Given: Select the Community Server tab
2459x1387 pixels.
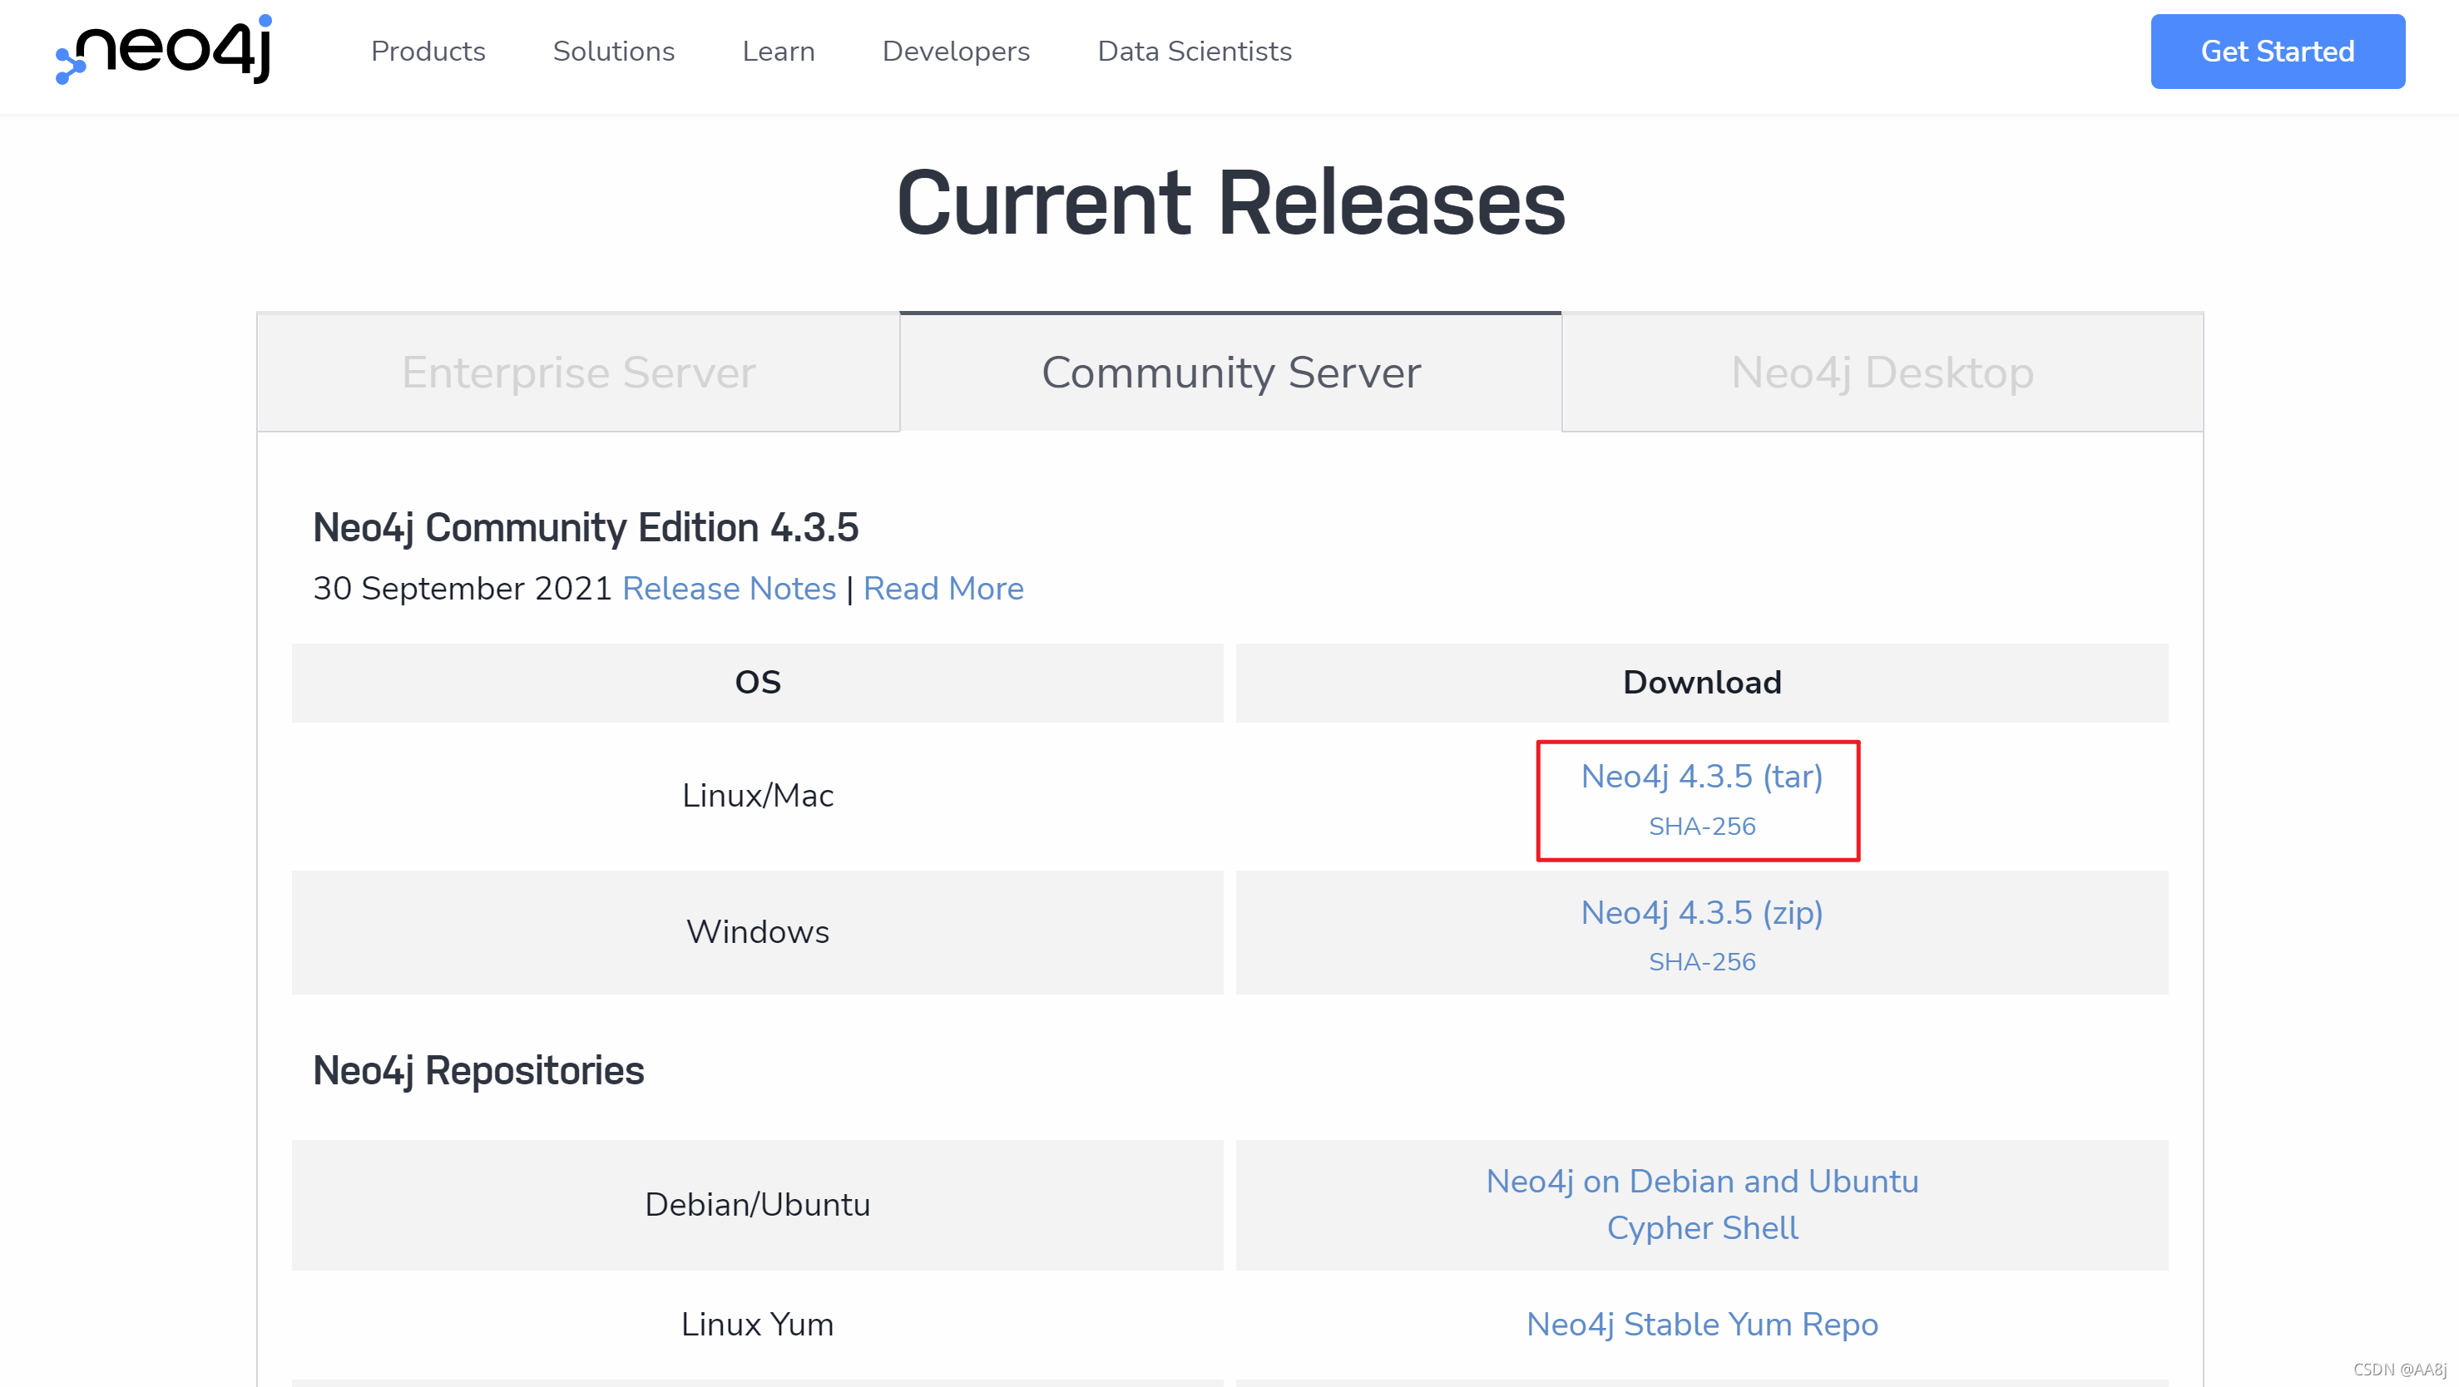Looking at the screenshot, I should [1230, 372].
